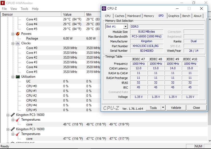Open the File menu in HWMonitor
The width and height of the screenshot is (211, 149).
4,9
